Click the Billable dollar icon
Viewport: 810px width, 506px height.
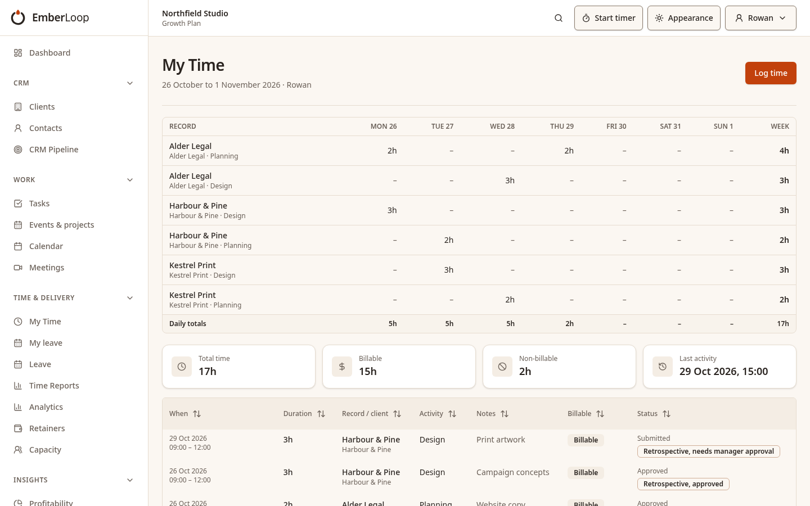coord(342,367)
